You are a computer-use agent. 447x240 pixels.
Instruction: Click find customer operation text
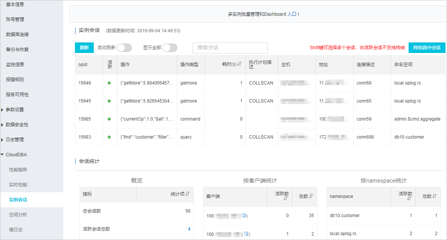point(146,137)
